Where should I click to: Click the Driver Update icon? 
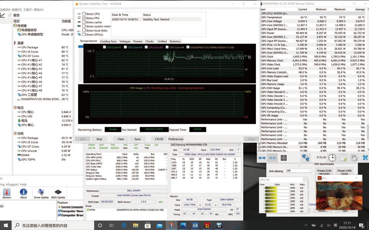(41, 193)
